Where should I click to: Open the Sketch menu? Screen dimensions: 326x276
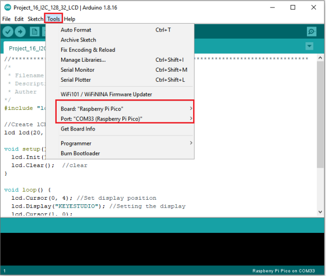click(35, 19)
